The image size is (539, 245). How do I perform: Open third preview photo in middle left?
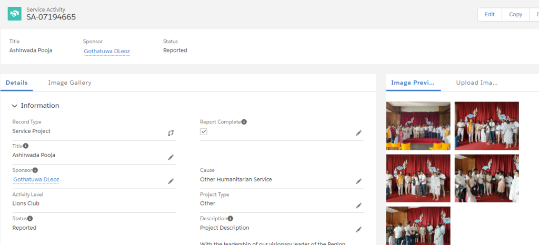point(418,178)
